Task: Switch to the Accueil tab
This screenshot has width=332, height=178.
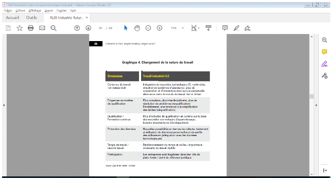Action: point(12,17)
